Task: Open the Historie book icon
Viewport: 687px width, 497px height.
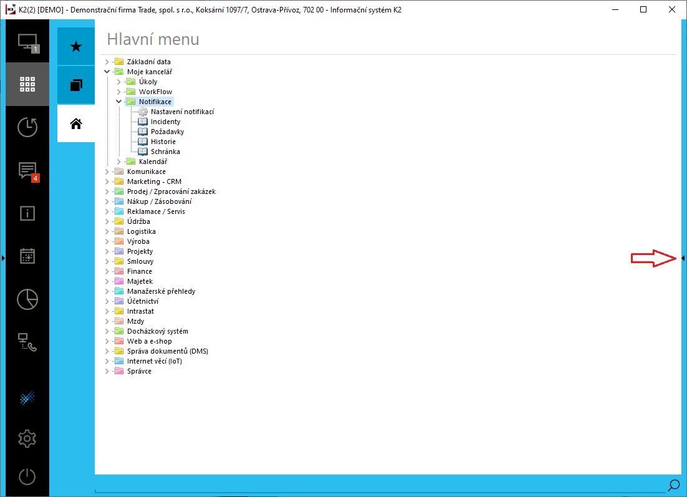Action: [143, 142]
